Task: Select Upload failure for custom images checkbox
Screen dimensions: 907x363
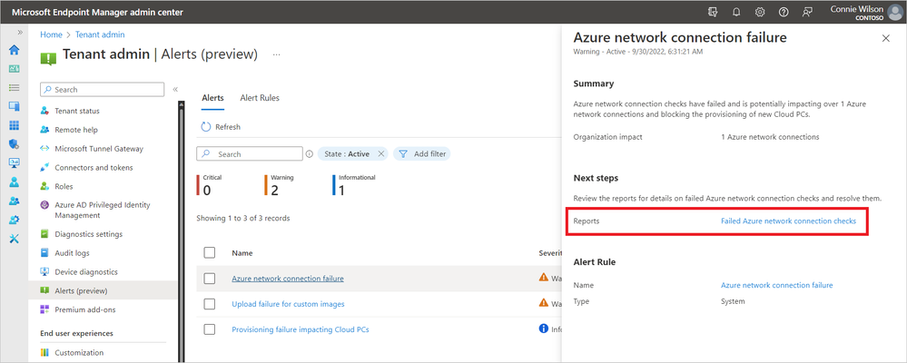Action: (x=210, y=303)
